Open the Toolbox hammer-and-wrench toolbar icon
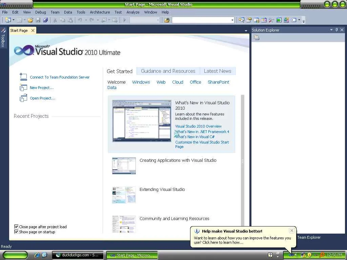The image size is (347, 260). (271, 20)
